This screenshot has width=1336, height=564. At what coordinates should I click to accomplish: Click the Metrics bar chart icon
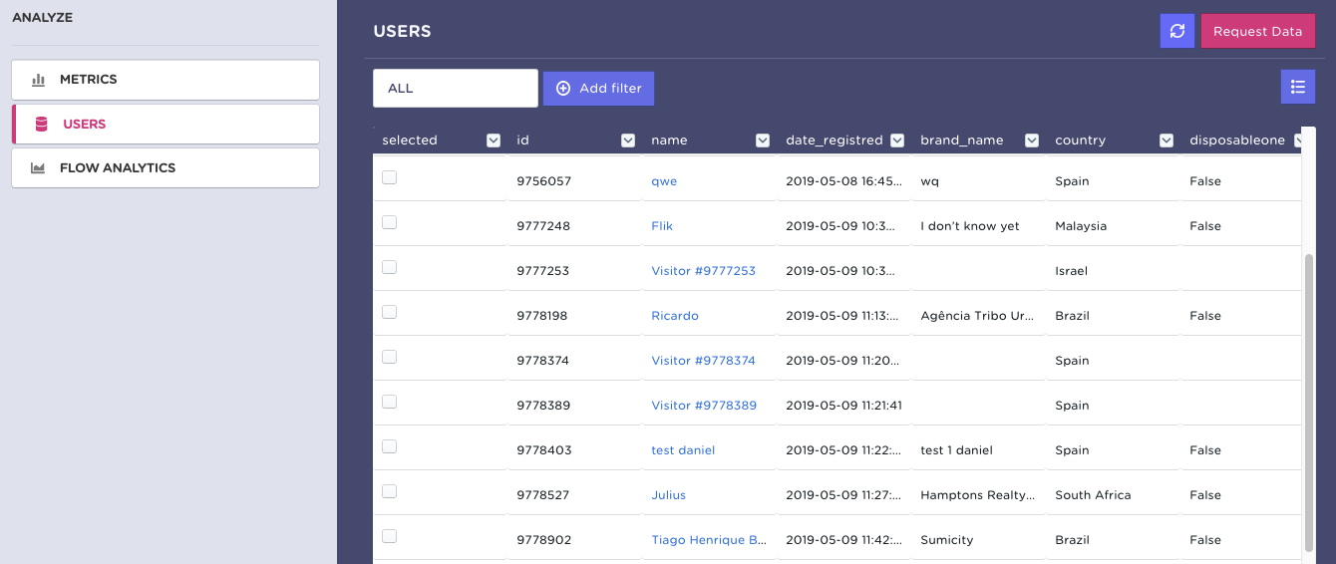point(39,80)
